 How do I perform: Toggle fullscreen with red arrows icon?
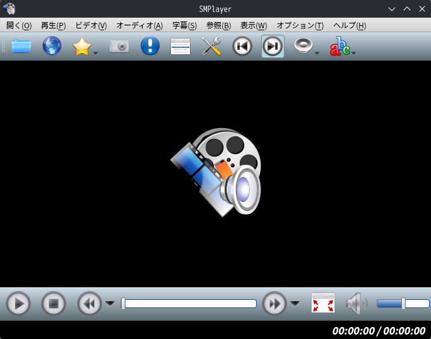pos(323,303)
